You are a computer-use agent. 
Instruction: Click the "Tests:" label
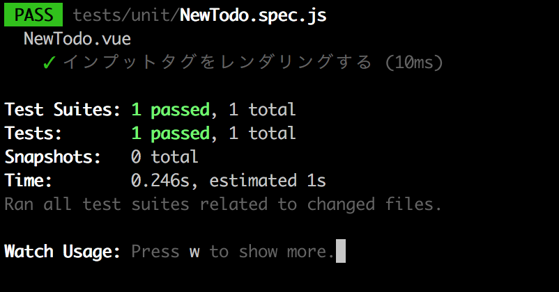pyautogui.click(x=33, y=133)
